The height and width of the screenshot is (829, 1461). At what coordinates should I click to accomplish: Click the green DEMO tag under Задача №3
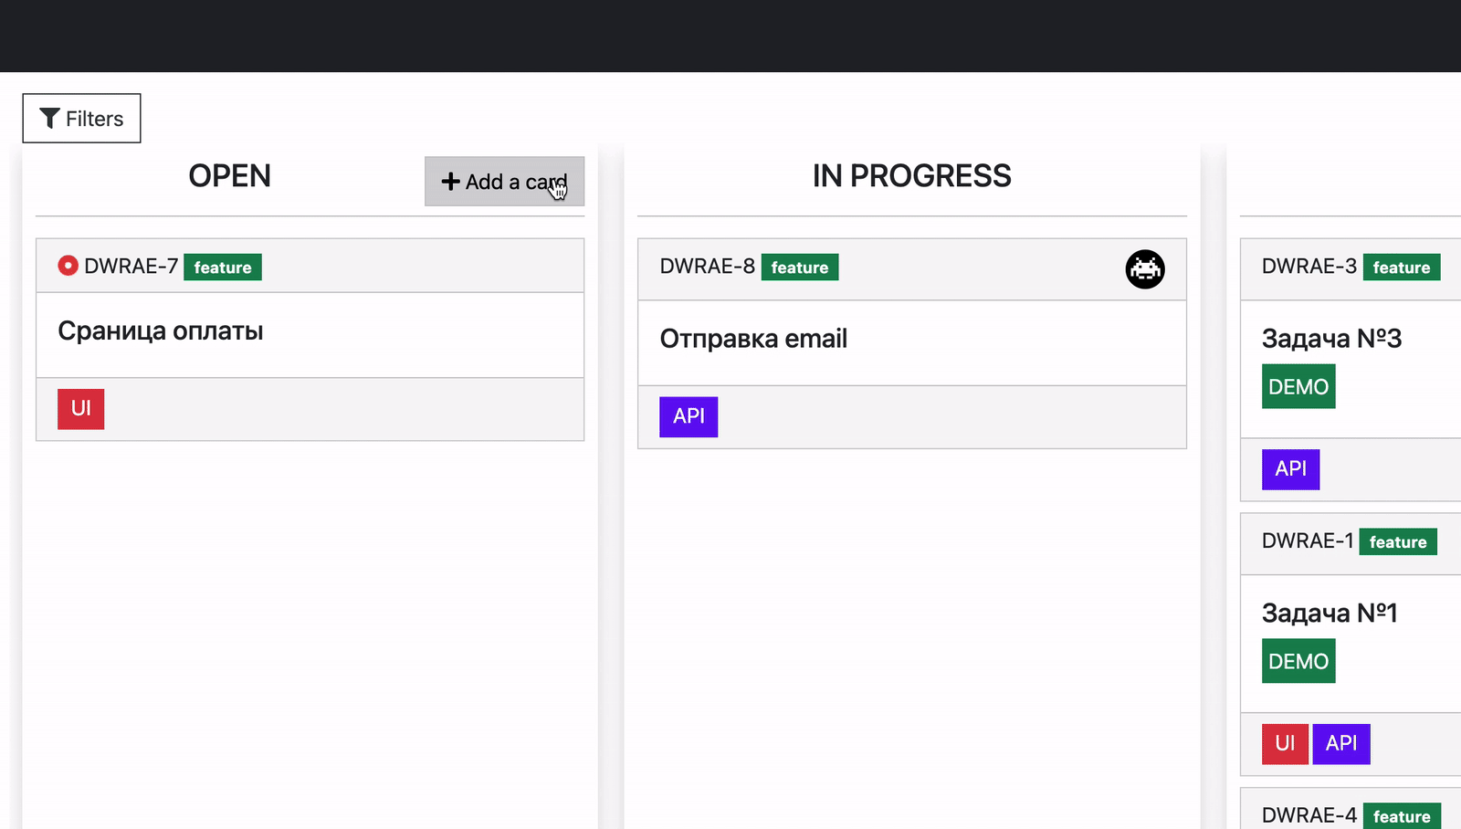[x=1298, y=386]
